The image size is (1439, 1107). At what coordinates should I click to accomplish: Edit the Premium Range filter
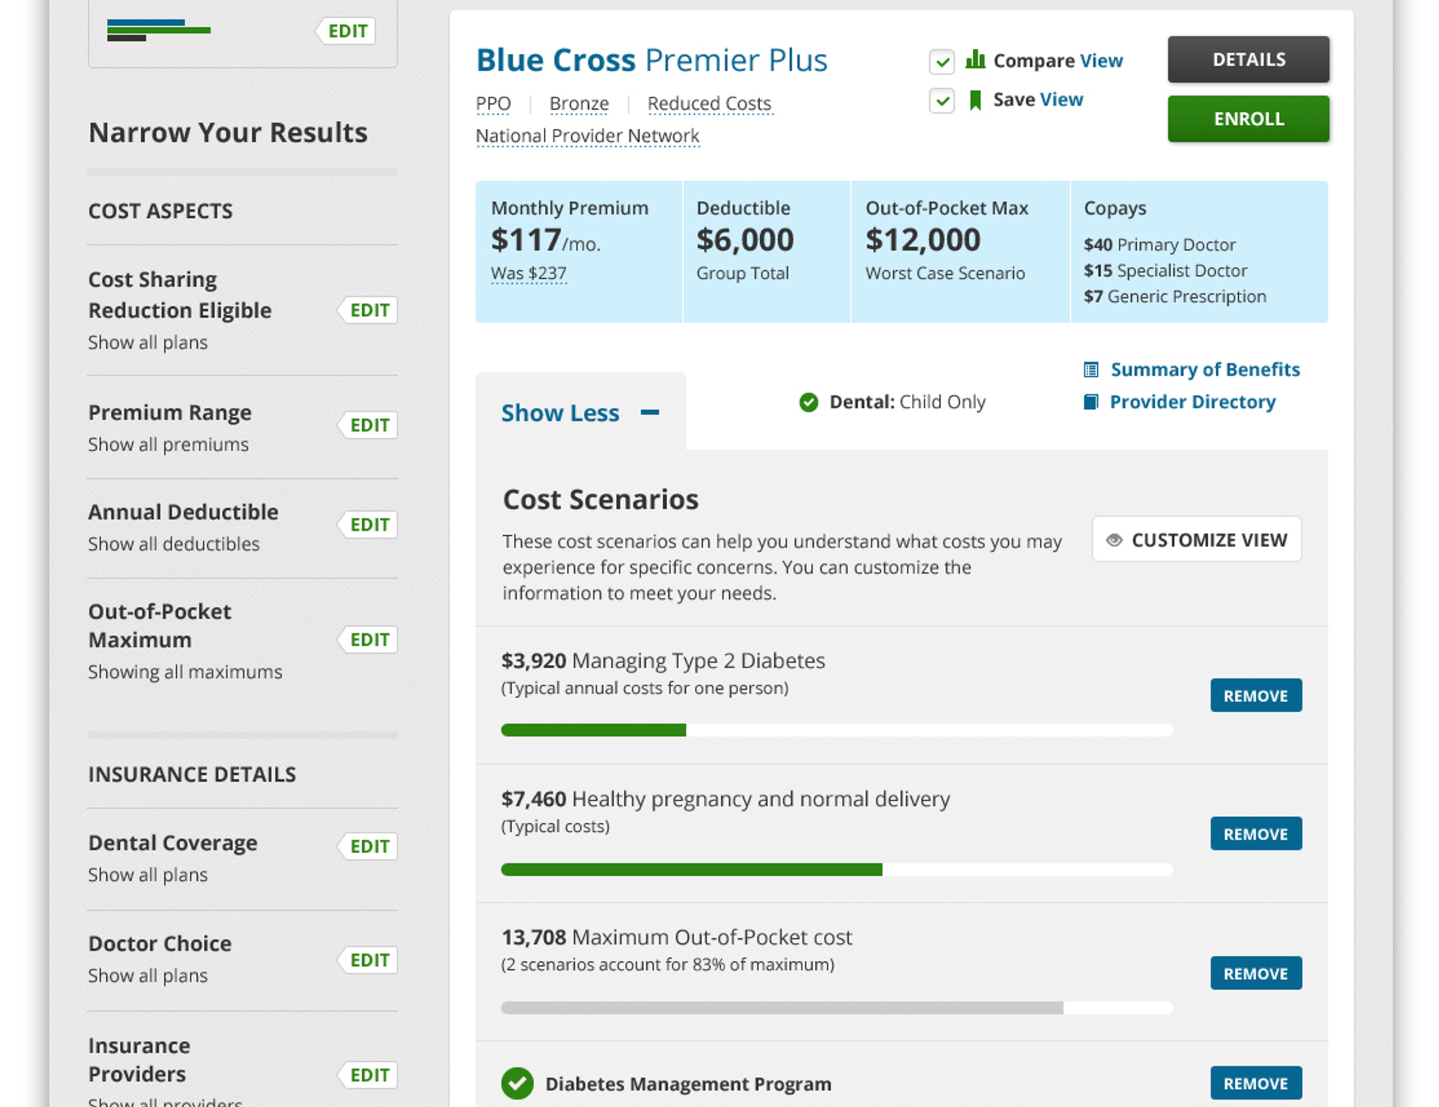click(x=368, y=425)
